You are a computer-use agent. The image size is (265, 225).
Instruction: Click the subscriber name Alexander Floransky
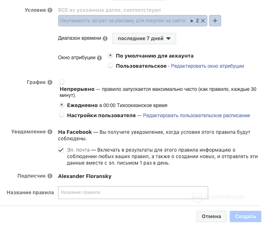coord(85,176)
